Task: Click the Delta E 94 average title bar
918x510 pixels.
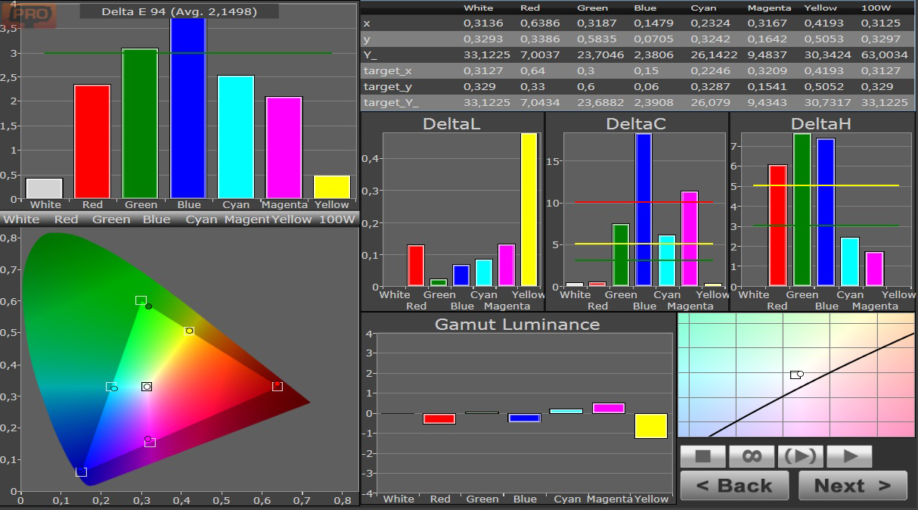Action: click(179, 11)
